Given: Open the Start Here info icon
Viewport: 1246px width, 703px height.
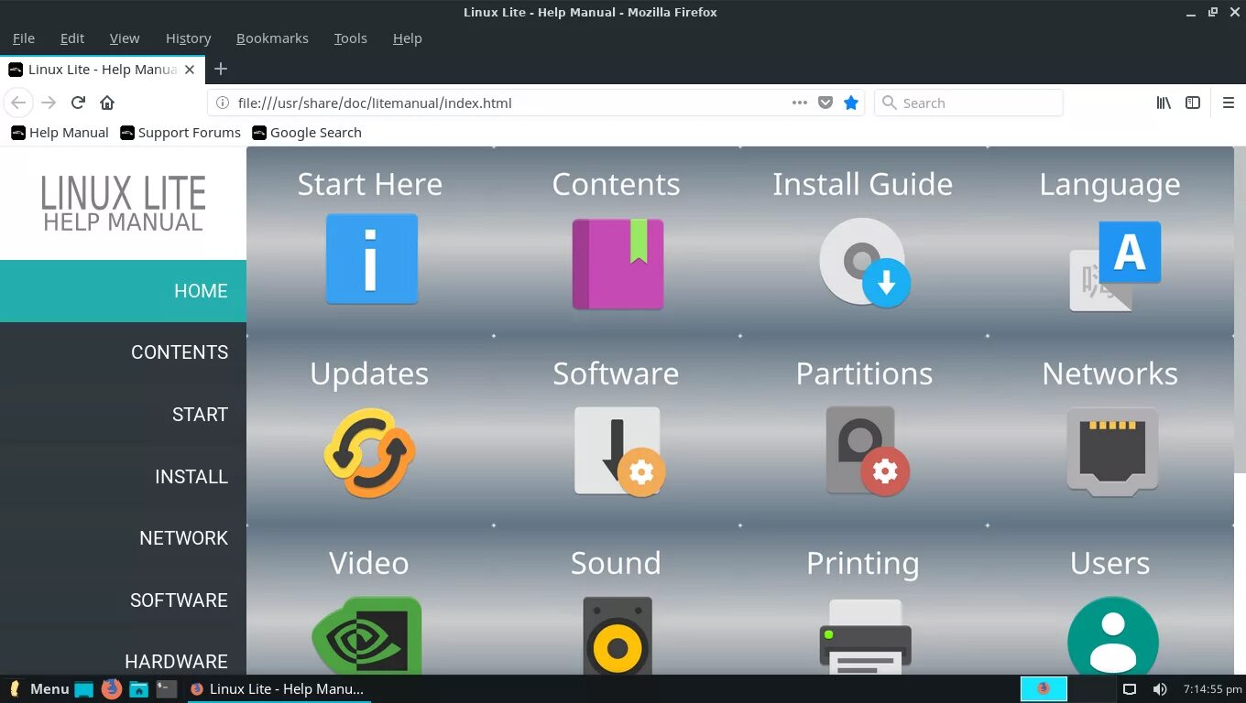Looking at the screenshot, I should 371,260.
